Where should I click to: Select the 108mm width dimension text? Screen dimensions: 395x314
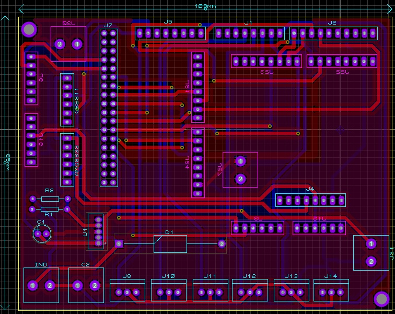click(x=205, y=6)
